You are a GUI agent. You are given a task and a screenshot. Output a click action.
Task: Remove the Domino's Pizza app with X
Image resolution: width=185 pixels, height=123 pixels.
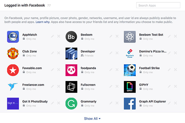pos(175,53)
